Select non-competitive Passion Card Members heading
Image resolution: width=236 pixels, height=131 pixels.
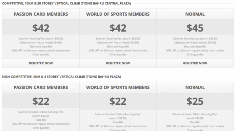(x=41, y=87)
